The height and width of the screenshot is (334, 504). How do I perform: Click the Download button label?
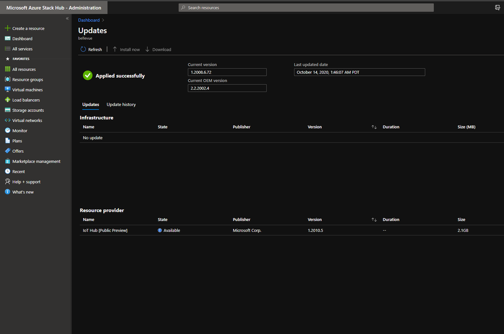tap(161, 50)
